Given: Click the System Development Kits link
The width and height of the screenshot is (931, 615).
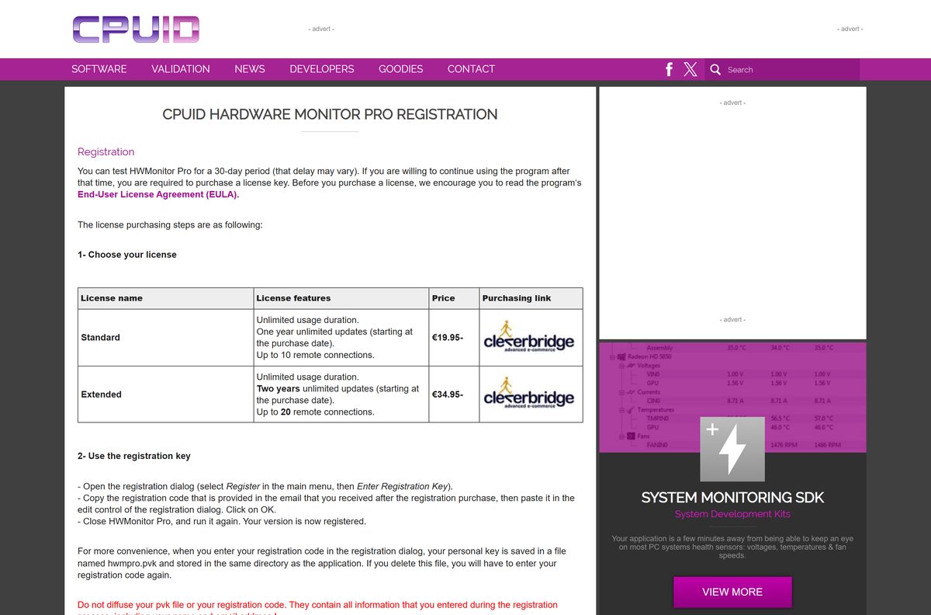Looking at the screenshot, I should coord(732,514).
